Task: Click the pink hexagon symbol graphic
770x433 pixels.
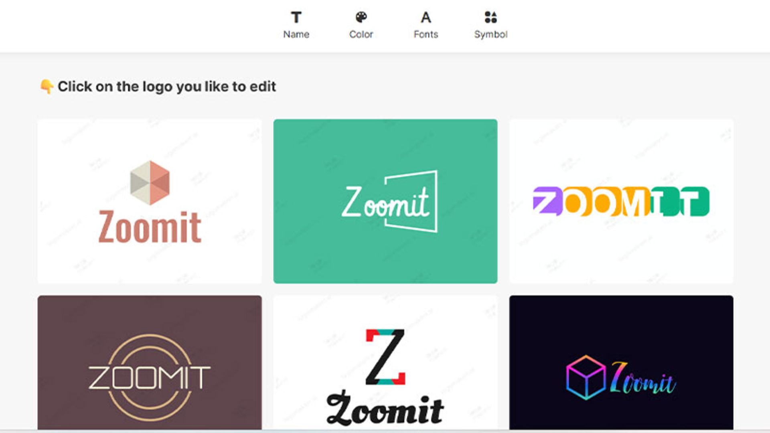Action: tap(150, 183)
